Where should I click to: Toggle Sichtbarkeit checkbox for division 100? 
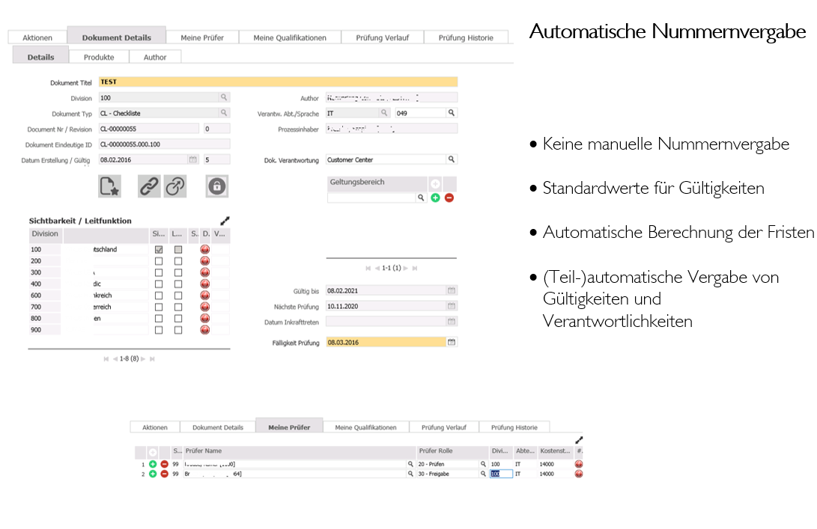click(159, 250)
